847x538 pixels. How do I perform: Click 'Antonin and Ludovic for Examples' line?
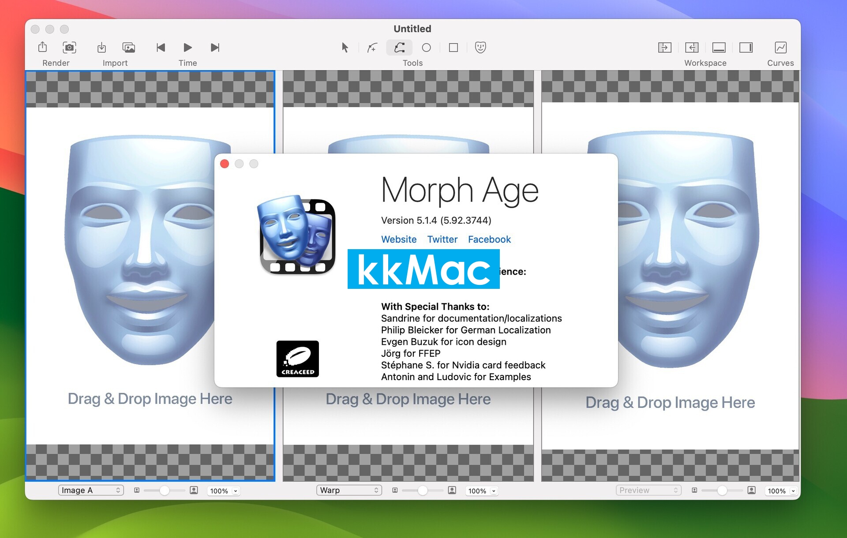coord(456,377)
